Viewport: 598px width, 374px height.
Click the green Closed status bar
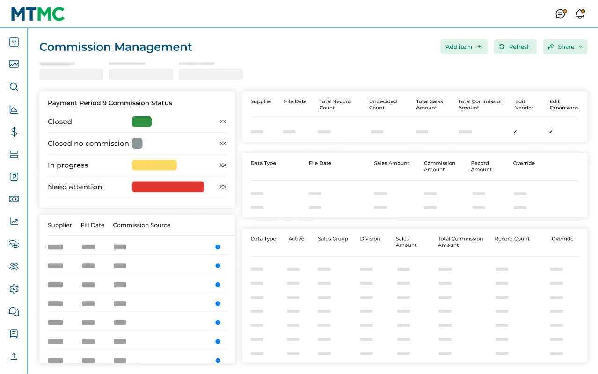pyautogui.click(x=142, y=122)
